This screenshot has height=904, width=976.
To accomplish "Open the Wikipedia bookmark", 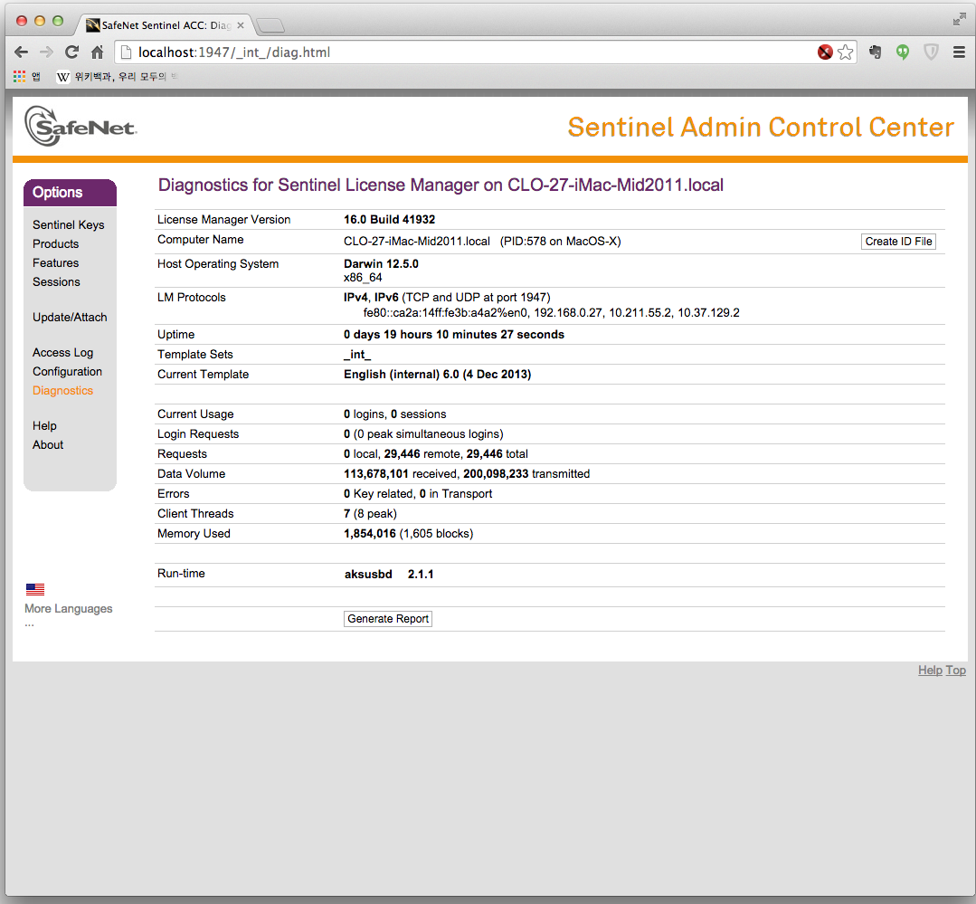I will 116,77.
